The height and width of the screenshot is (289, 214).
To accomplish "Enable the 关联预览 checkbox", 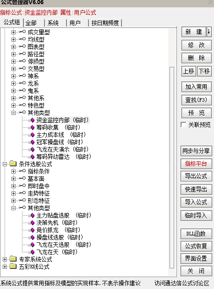I will point(183,125).
